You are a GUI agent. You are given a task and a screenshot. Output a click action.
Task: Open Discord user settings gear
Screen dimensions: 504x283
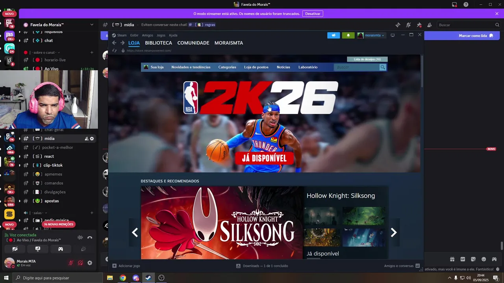click(x=90, y=263)
